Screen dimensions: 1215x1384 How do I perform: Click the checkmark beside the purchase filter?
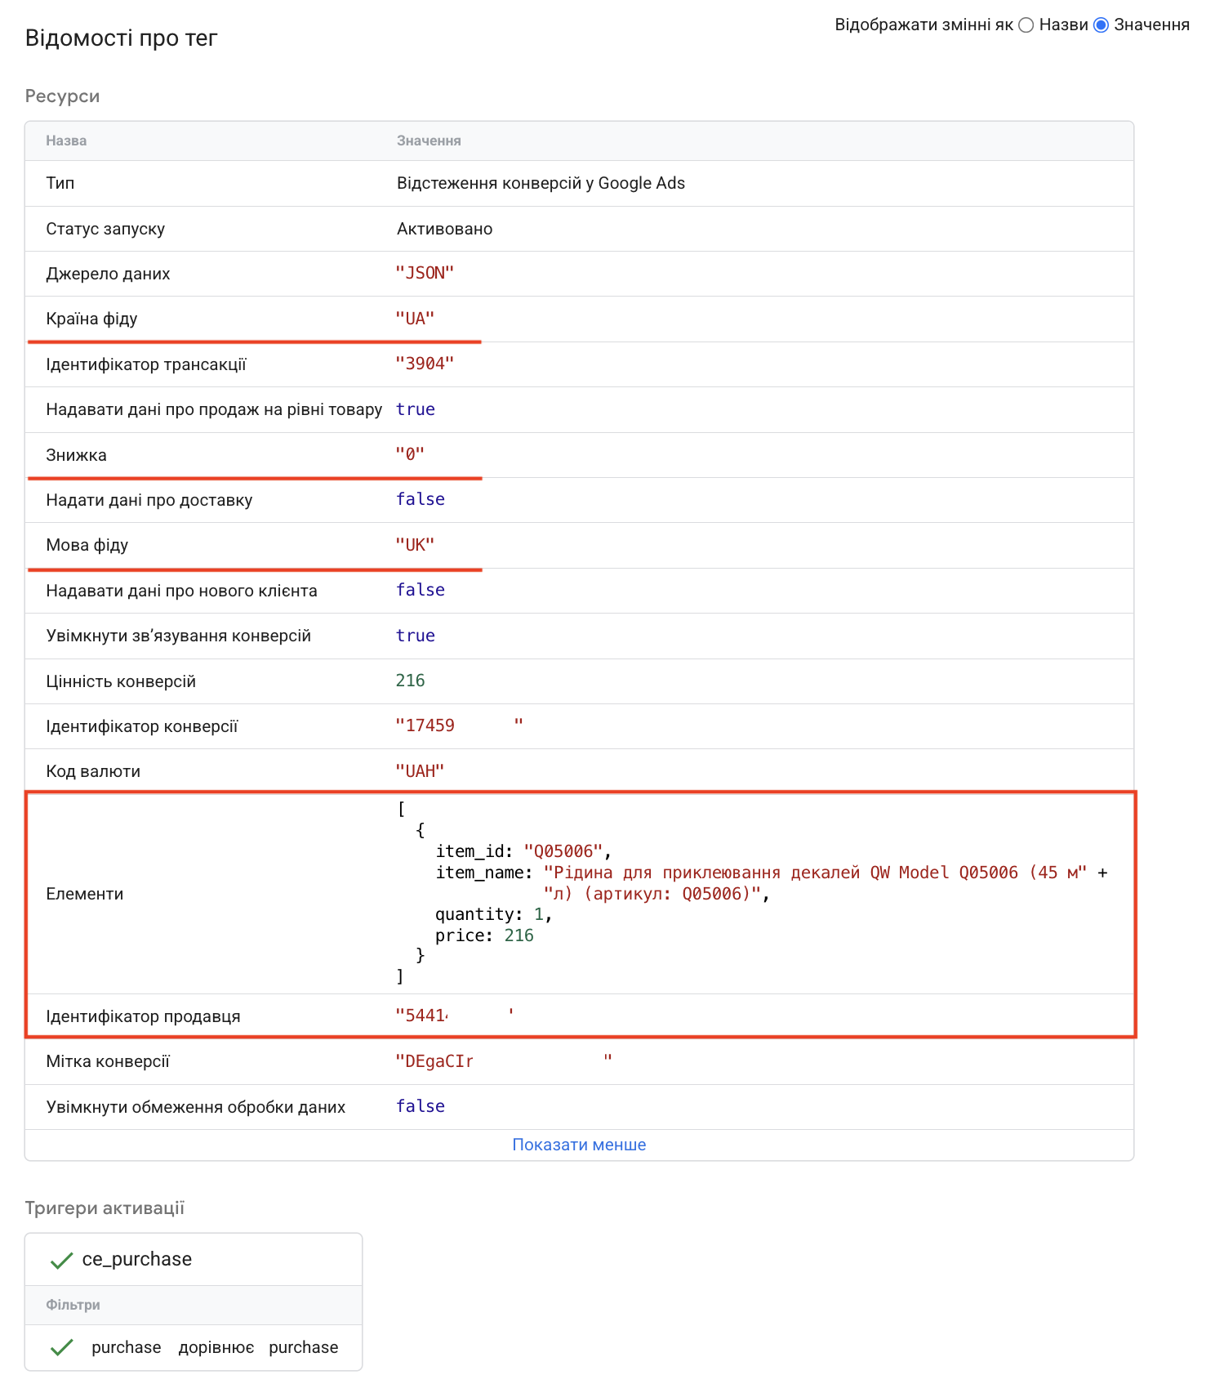click(62, 1347)
